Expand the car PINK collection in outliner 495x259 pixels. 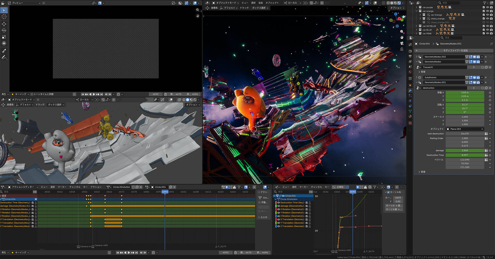pyautogui.click(x=416, y=33)
